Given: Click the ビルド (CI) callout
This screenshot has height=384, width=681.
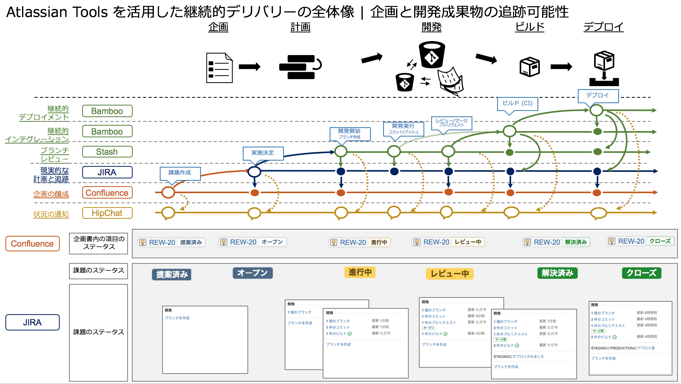Looking at the screenshot, I should click(x=518, y=103).
